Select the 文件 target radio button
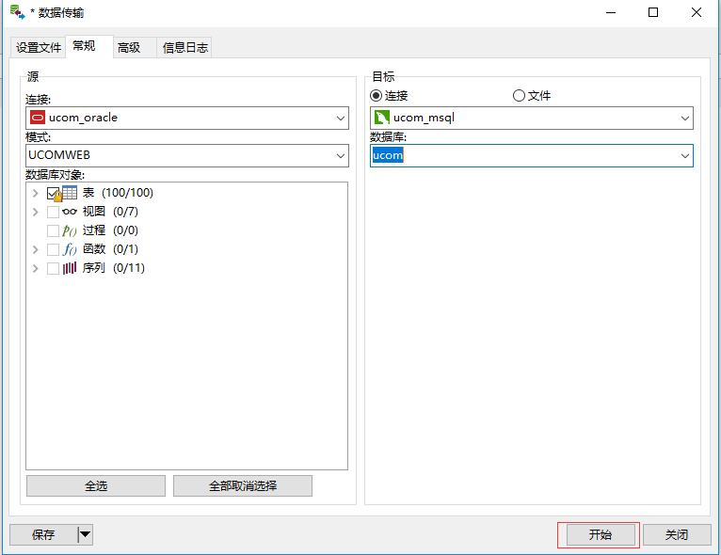The height and width of the screenshot is (555, 721). [519, 96]
